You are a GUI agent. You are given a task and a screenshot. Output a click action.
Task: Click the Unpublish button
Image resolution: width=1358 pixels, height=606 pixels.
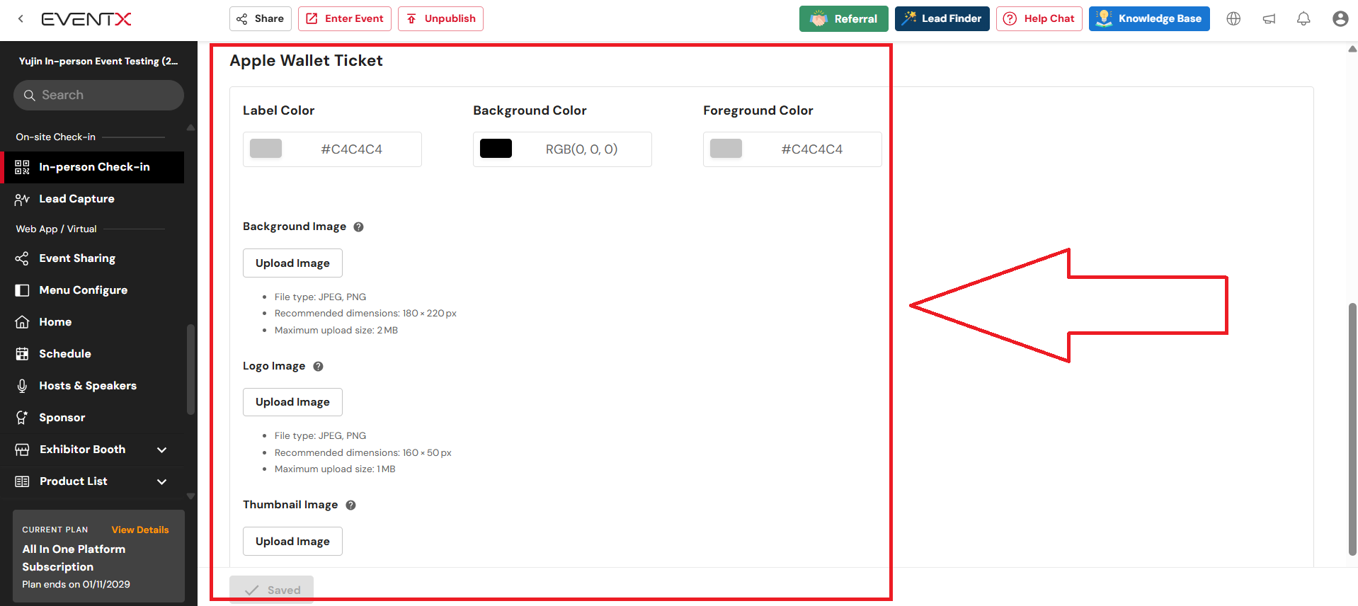[440, 19]
